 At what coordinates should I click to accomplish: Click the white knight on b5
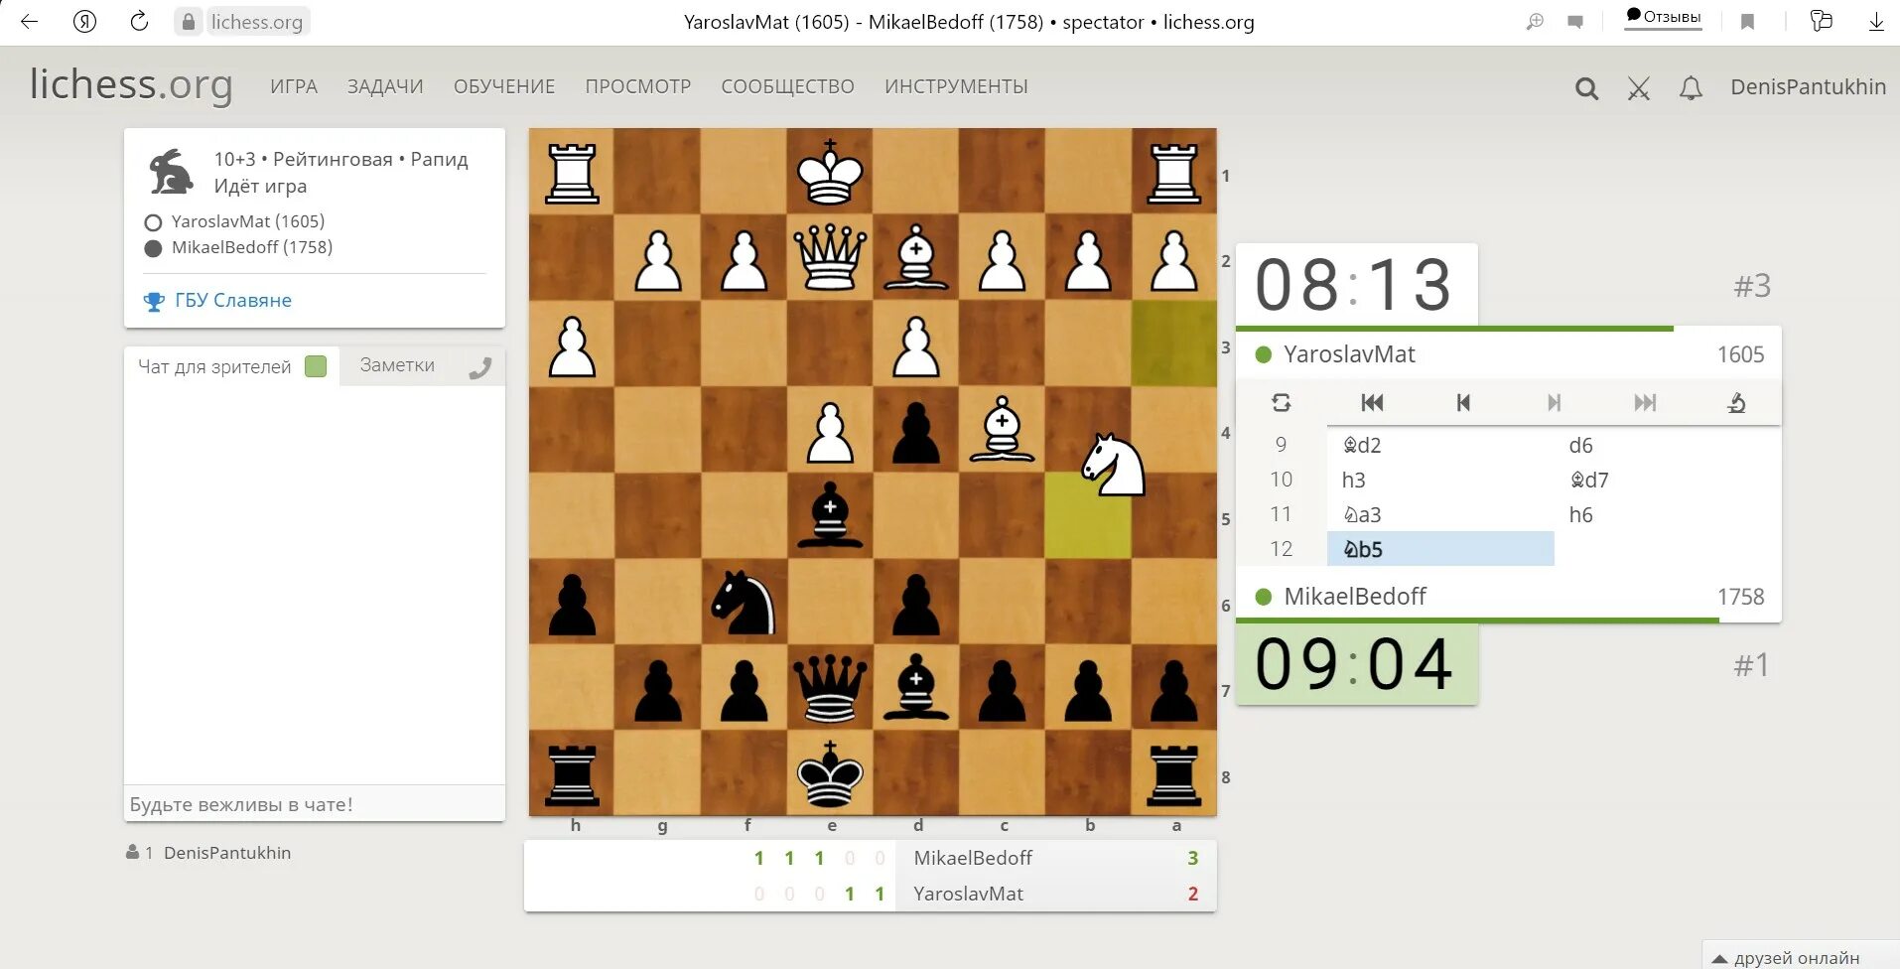(x=1112, y=465)
